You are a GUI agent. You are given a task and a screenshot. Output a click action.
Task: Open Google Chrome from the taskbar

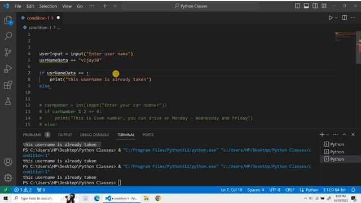tap(158, 198)
